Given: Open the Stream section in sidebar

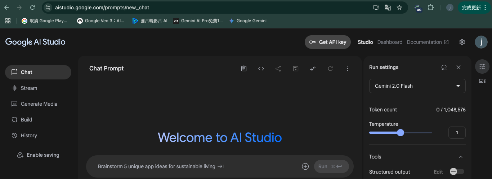Looking at the screenshot, I should (x=38, y=88).
